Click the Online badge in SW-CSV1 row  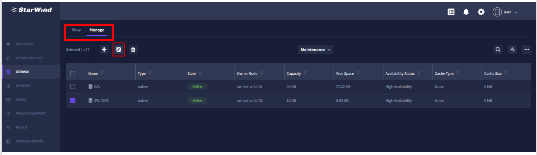197,101
